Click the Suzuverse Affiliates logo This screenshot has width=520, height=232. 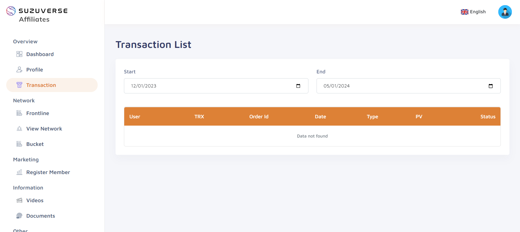(37, 15)
